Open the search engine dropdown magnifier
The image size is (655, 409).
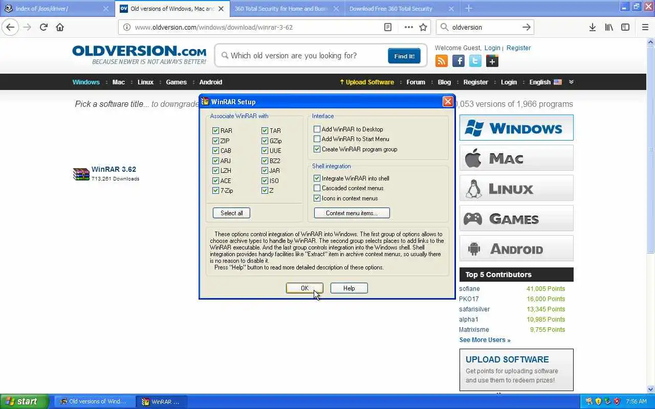pyautogui.click(x=444, y=27)
